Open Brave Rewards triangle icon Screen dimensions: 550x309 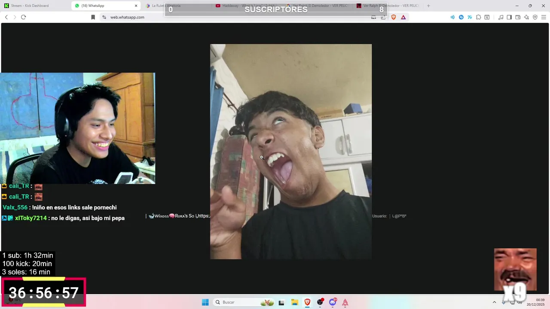tap(403, 17)
